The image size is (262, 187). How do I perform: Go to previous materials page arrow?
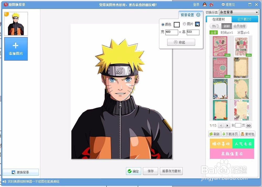coord(221,125)
